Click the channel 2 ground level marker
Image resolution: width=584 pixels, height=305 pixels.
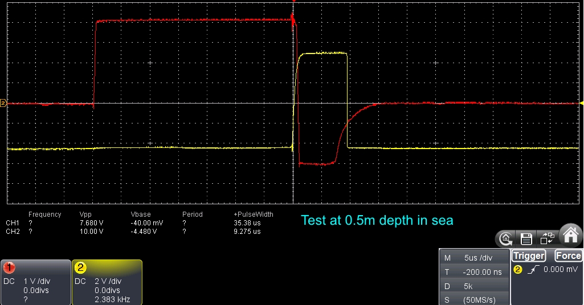[3, 103]
